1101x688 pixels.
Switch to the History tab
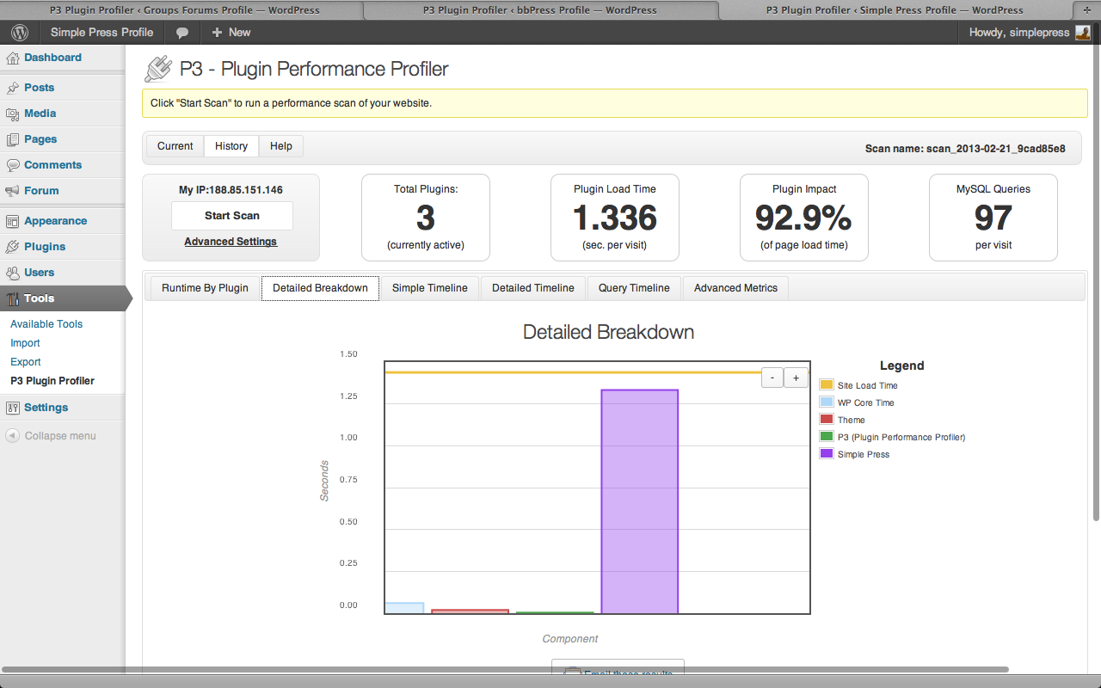(x=231, y=146)
